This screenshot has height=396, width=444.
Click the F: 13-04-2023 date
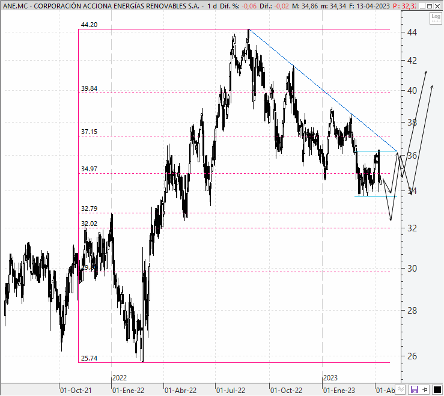[x=369, y=6]
